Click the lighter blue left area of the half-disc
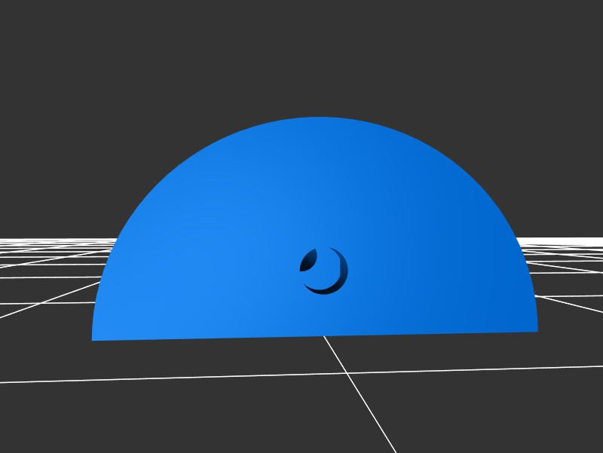Screen dimensions: 603x453 click(188, 279)
